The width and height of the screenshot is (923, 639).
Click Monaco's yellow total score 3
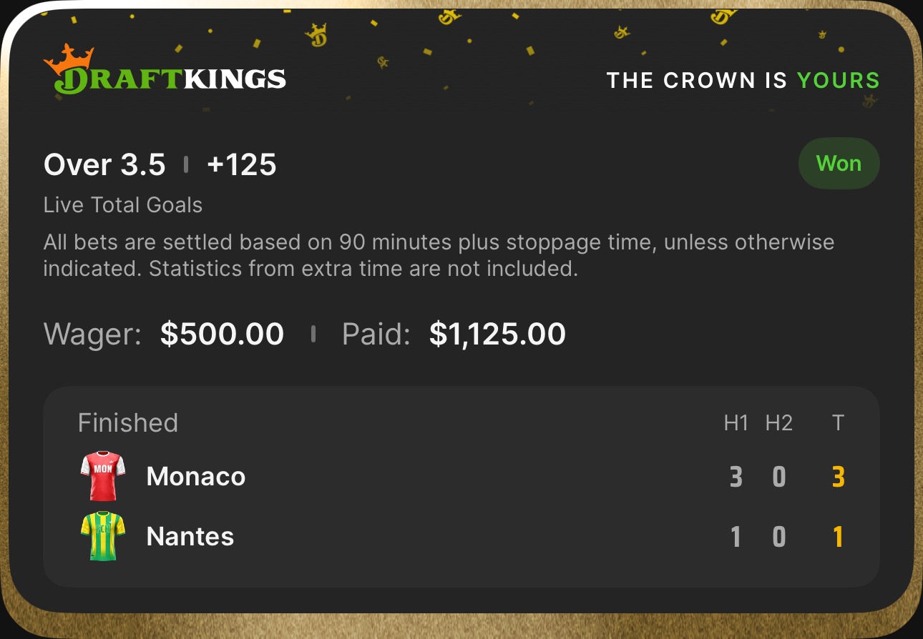point(838,477)
